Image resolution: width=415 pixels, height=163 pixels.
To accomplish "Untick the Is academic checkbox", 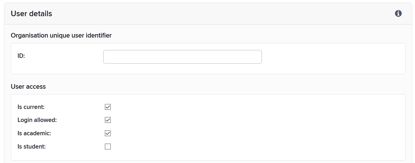I will [x=108, y=133].
